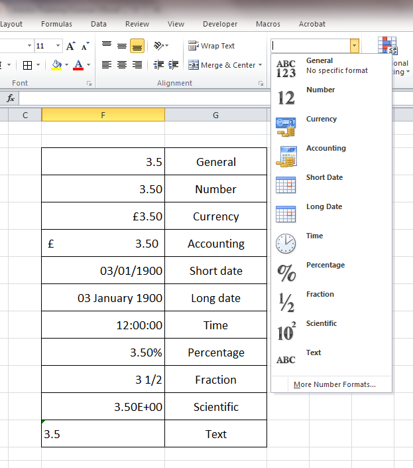The height and width of the screenshot is (468, 413).
Task: Expand the Font Color dropdown arrow
Action: 89,65
